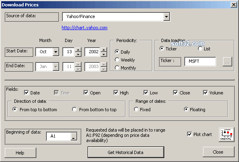Close the Download Prices dialog with X
The height and width of the screenshot is (162, 239).
pyautogui.click(x=234, y=5)
